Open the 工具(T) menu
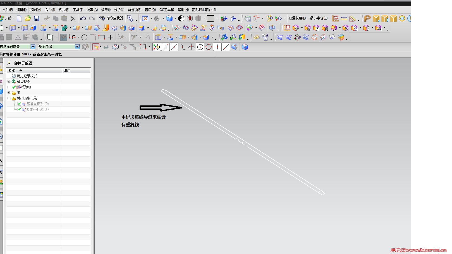Screen dimensions: 452x254 tap(78, 10)
